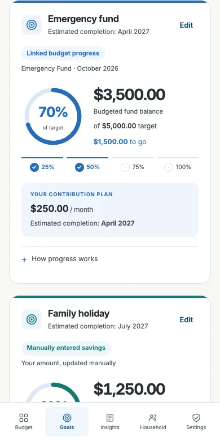Open the Insights document icon
The width and height of the screenshot is (220, 441).
110,418
